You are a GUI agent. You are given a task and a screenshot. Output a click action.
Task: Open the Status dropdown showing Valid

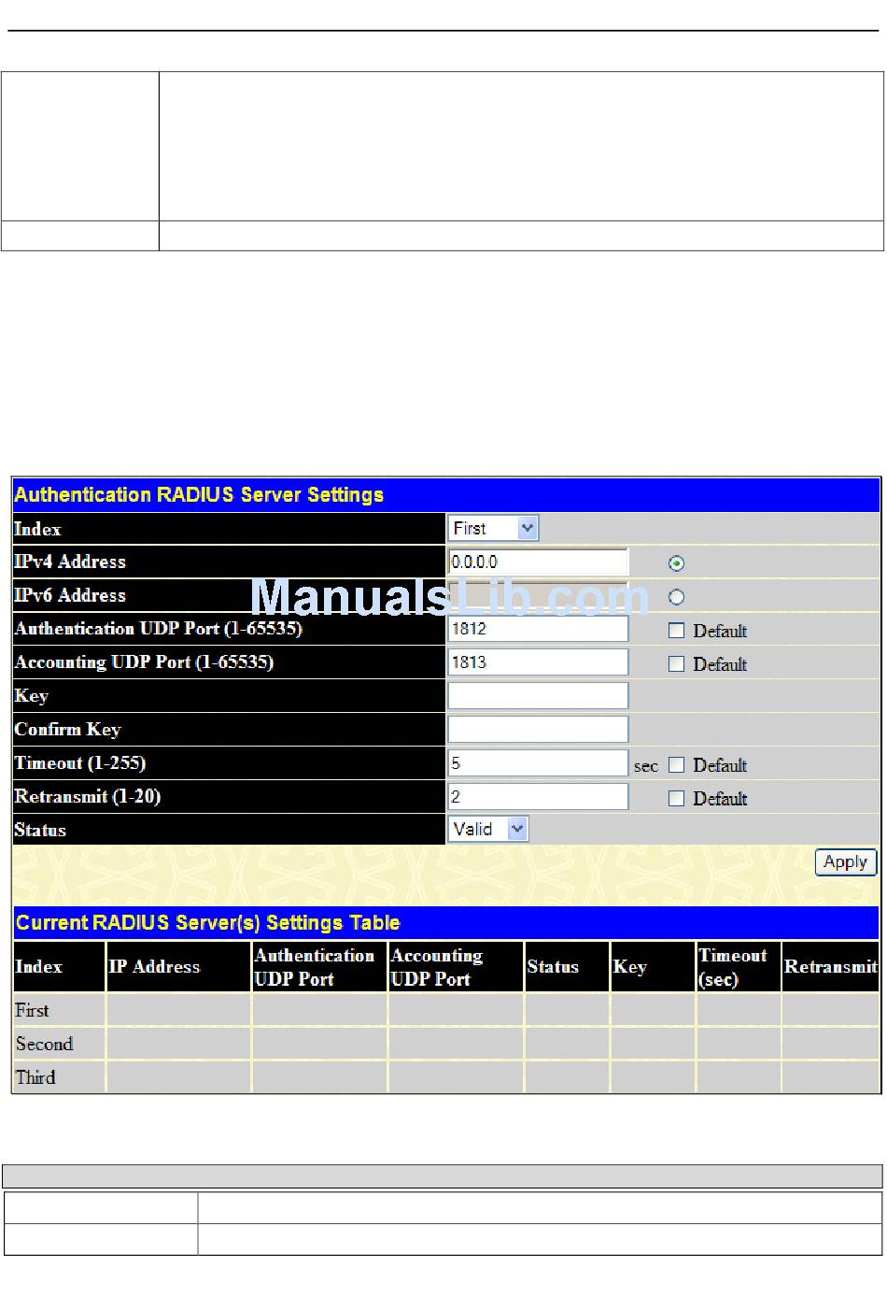[x=488, y=829]
